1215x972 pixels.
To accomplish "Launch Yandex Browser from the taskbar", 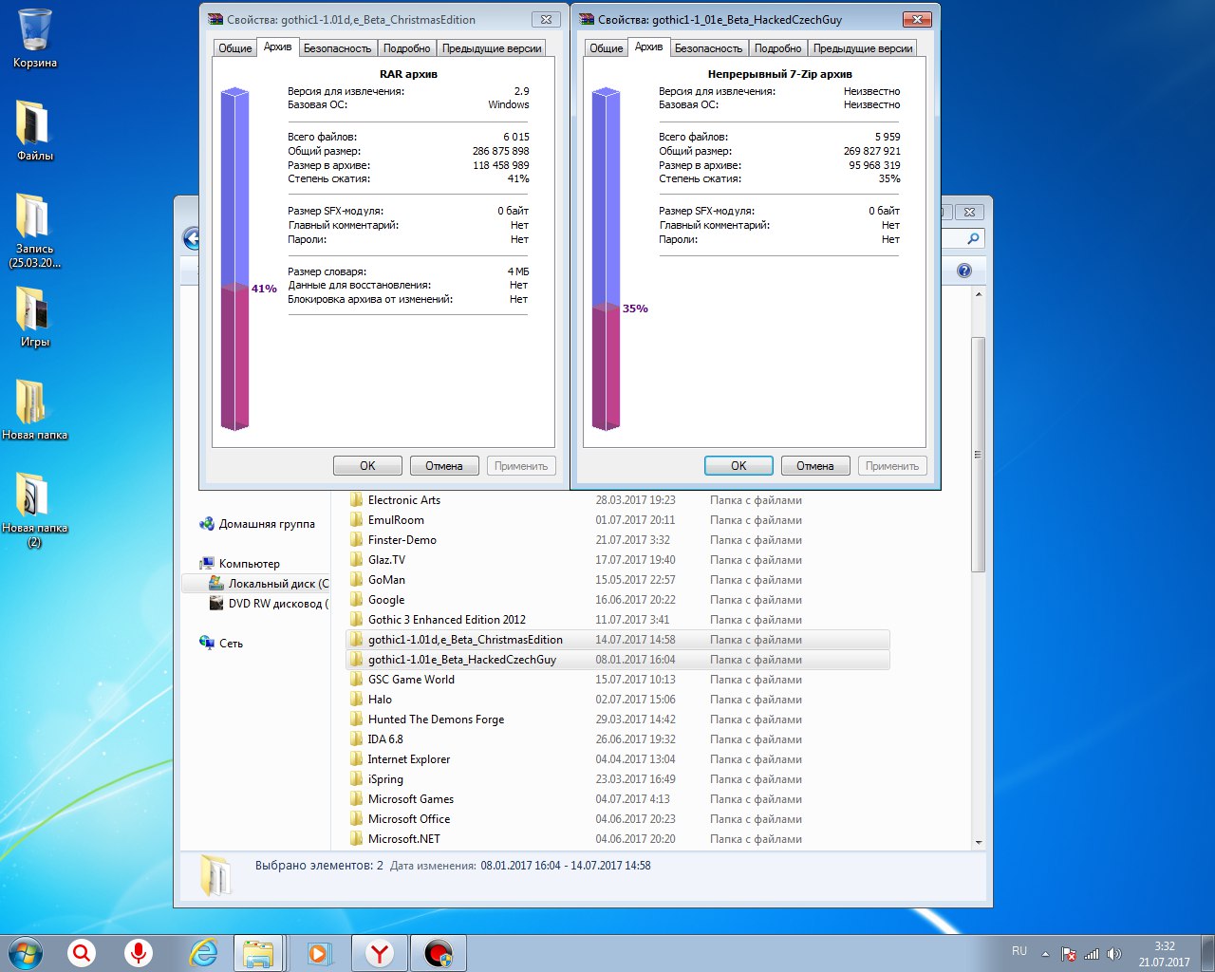I will [x=380, y=953].
